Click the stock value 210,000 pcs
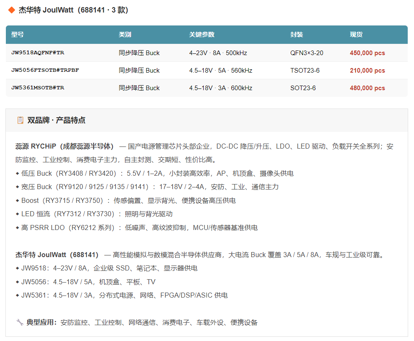 coord(368,71)
